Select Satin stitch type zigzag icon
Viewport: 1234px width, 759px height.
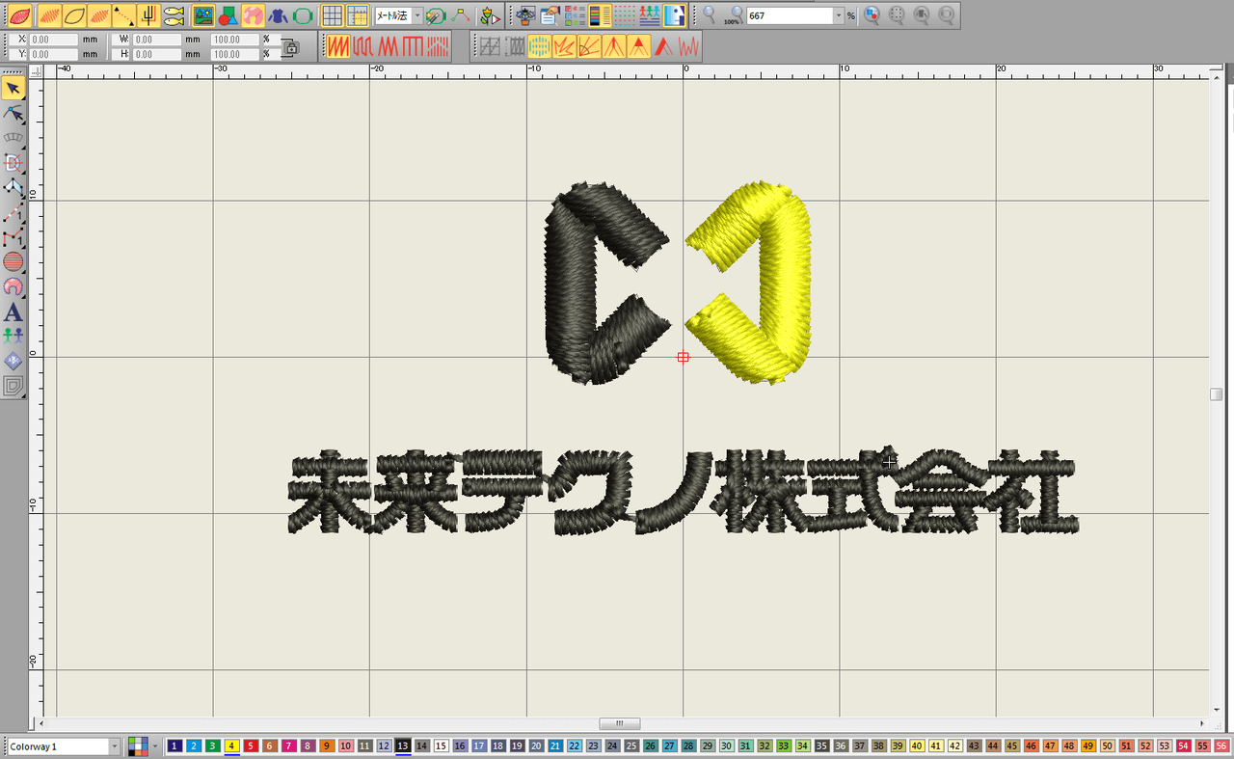coord(337,45)
